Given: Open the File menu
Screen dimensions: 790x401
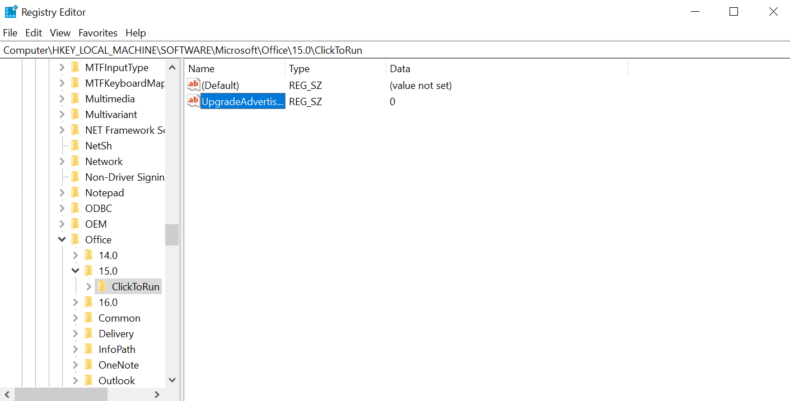Looking at the screenshot, I should 10,33.
